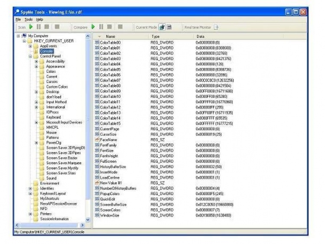Start the Compare with green play button
Image resolution: width=325 pixels, height=244 pixels.
93,27
